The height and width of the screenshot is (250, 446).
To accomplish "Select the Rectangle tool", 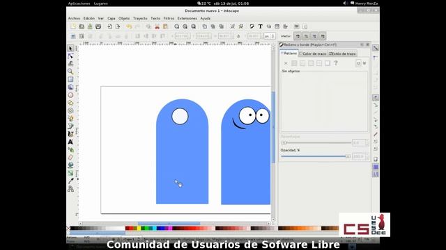I will 70,79.
